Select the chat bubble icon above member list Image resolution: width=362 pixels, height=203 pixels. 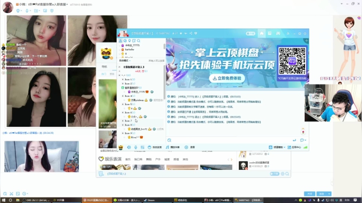[x=125, y=41]
